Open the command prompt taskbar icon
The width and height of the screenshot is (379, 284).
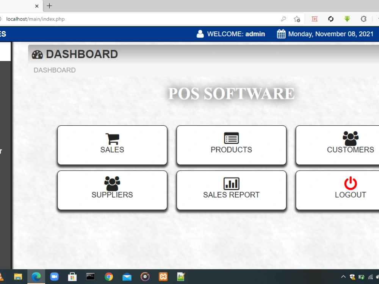91,277
